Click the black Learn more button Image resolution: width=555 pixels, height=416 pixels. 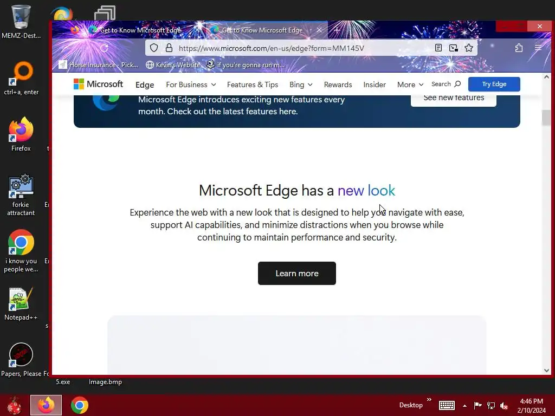[x=296, y=273]
